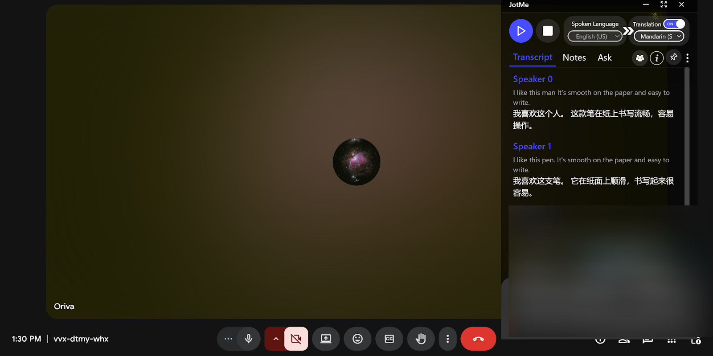Select Chinese translation "我喜欢这个人"
Screen dimensions: 713x356
pos(537,114)
